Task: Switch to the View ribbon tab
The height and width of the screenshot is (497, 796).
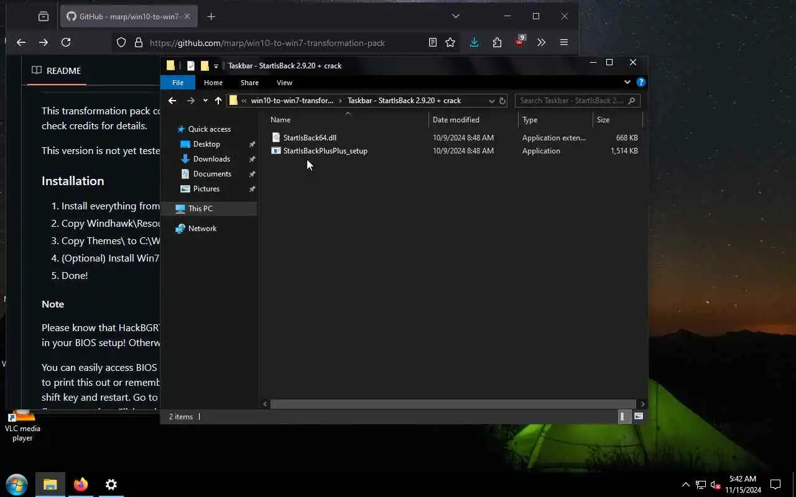Action: pyautogui.click(x=284, y=83)
